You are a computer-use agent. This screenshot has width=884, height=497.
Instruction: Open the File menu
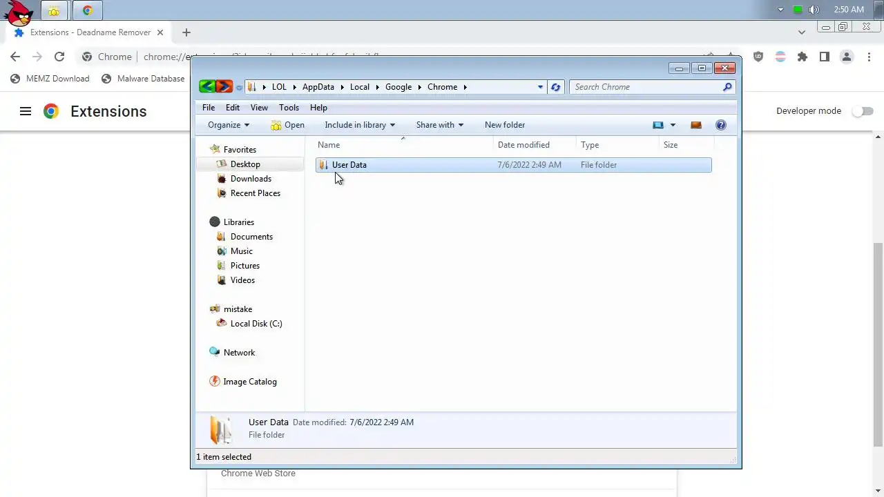coord(208,108)
